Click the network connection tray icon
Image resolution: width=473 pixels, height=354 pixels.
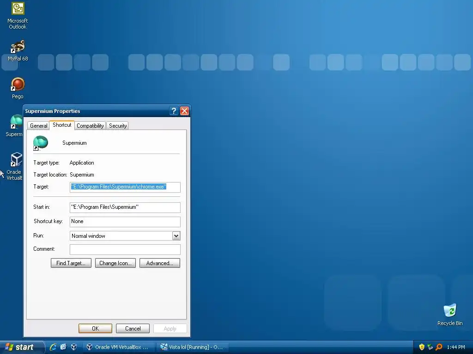tap(430, 347)
